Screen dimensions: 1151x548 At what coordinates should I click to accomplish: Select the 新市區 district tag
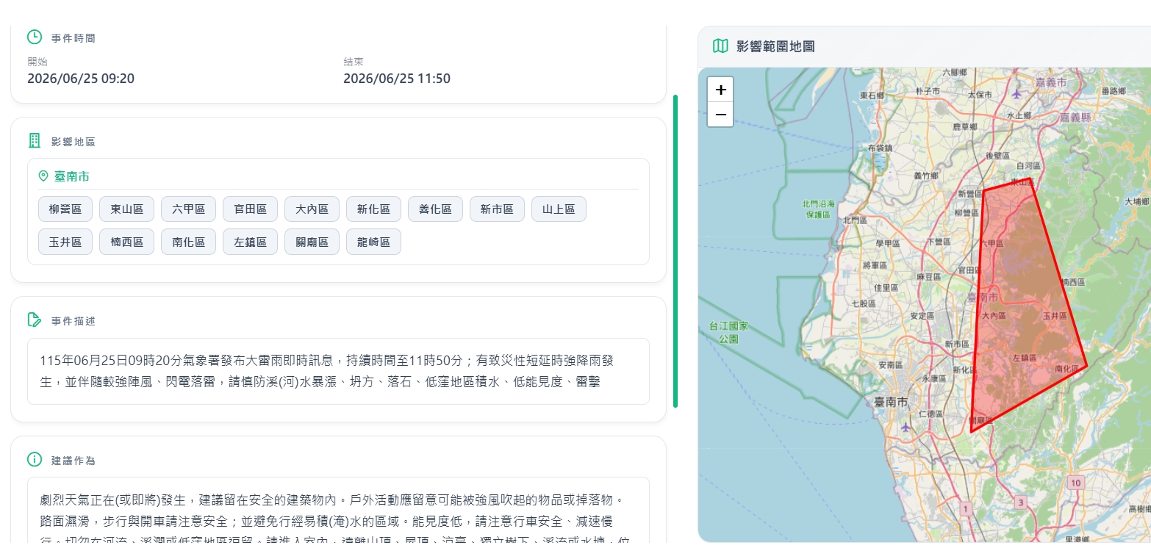pyautogui.click(x=498, y=209)
